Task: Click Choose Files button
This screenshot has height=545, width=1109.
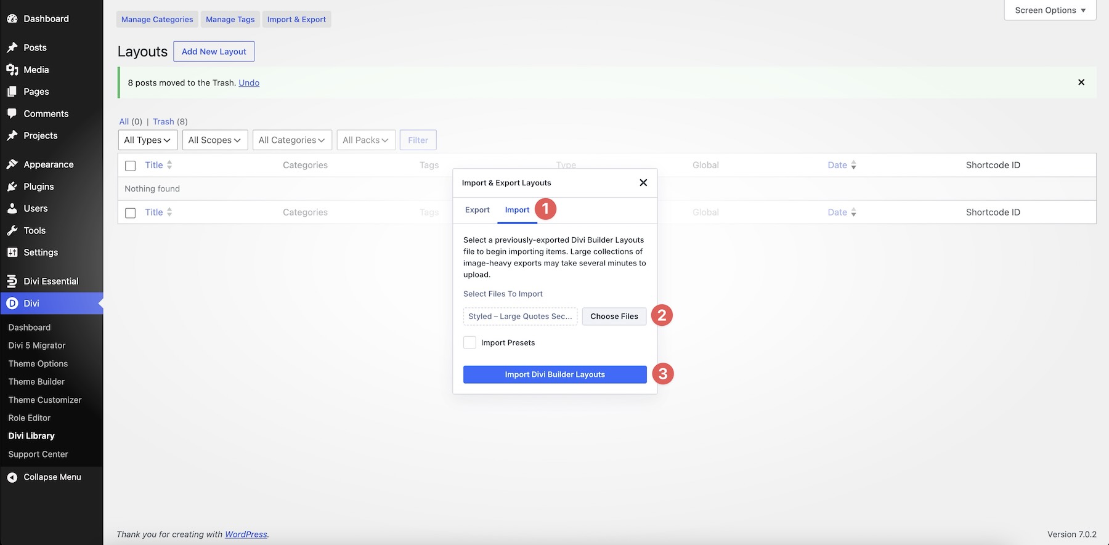Action: click(x=614, y=317)
